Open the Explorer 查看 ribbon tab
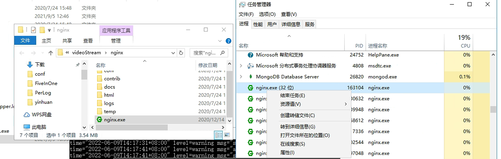 click(88, 41)
